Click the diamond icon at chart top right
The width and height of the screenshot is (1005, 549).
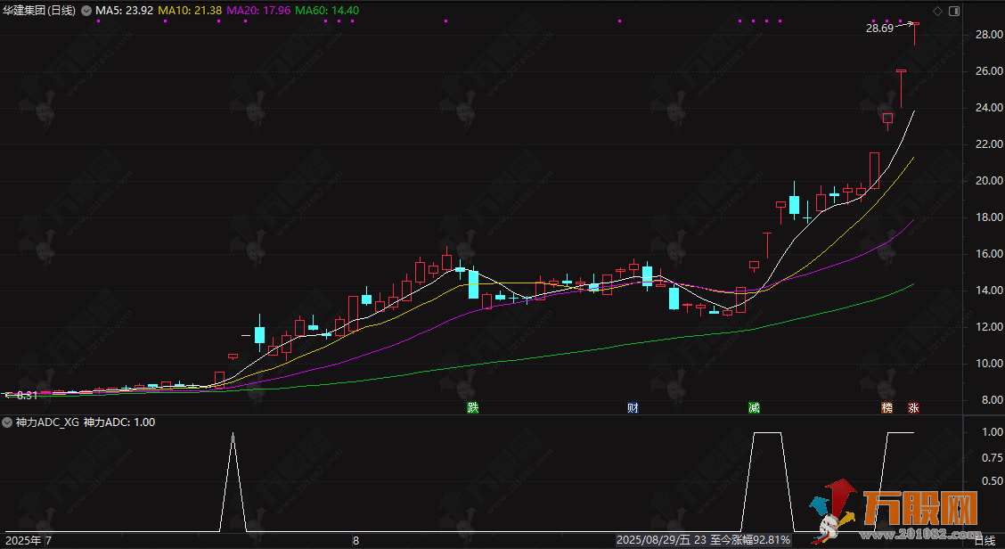936,11
